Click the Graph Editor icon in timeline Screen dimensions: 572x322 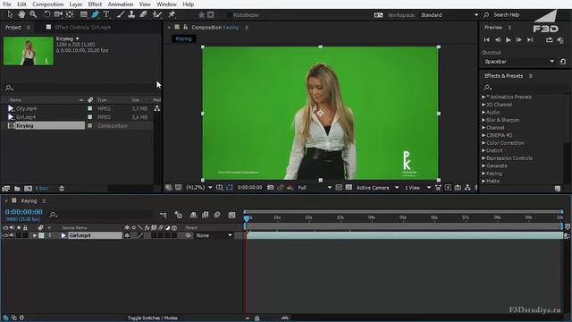tap(232, 215)
